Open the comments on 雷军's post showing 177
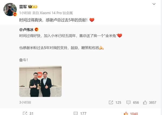The image size is (162, 115). 80,113
